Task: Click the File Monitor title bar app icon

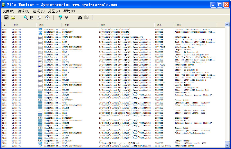Action: click(4, 5)
